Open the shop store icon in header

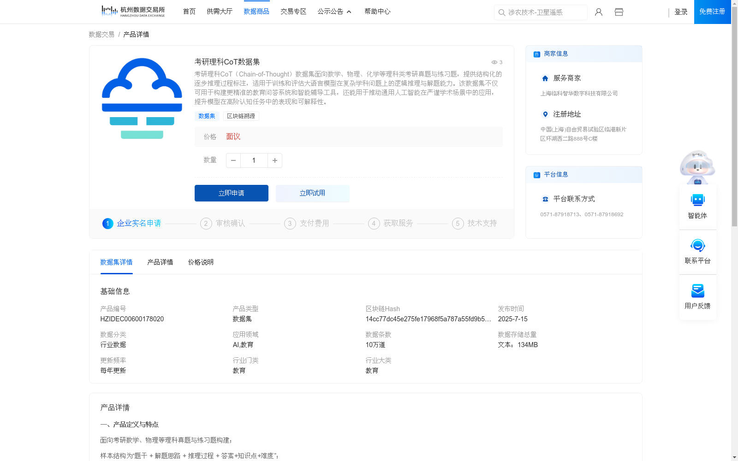click(619, 12)
